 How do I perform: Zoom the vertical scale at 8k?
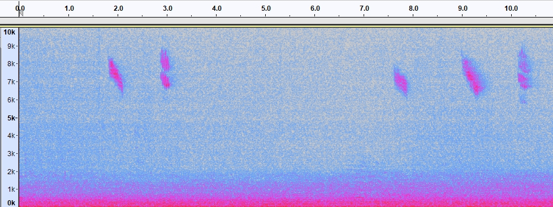11,64
